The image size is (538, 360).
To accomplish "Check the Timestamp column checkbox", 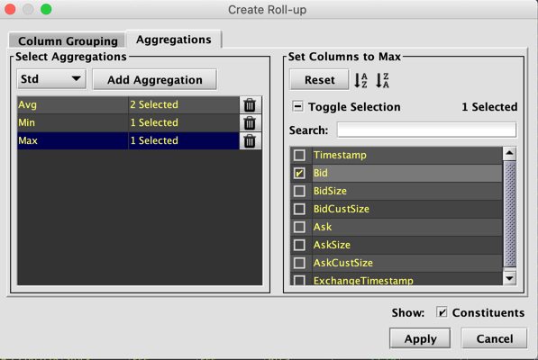I will (x=299, y=155).
